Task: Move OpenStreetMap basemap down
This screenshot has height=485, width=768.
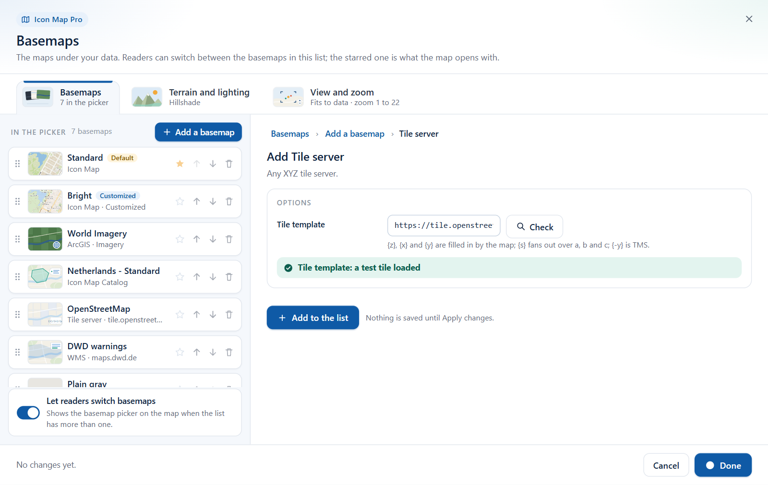Action: tap(213, 314)
